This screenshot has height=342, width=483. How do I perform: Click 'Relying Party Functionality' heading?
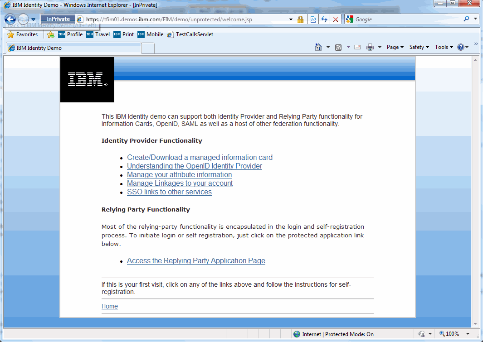click(x=146, y=209)
